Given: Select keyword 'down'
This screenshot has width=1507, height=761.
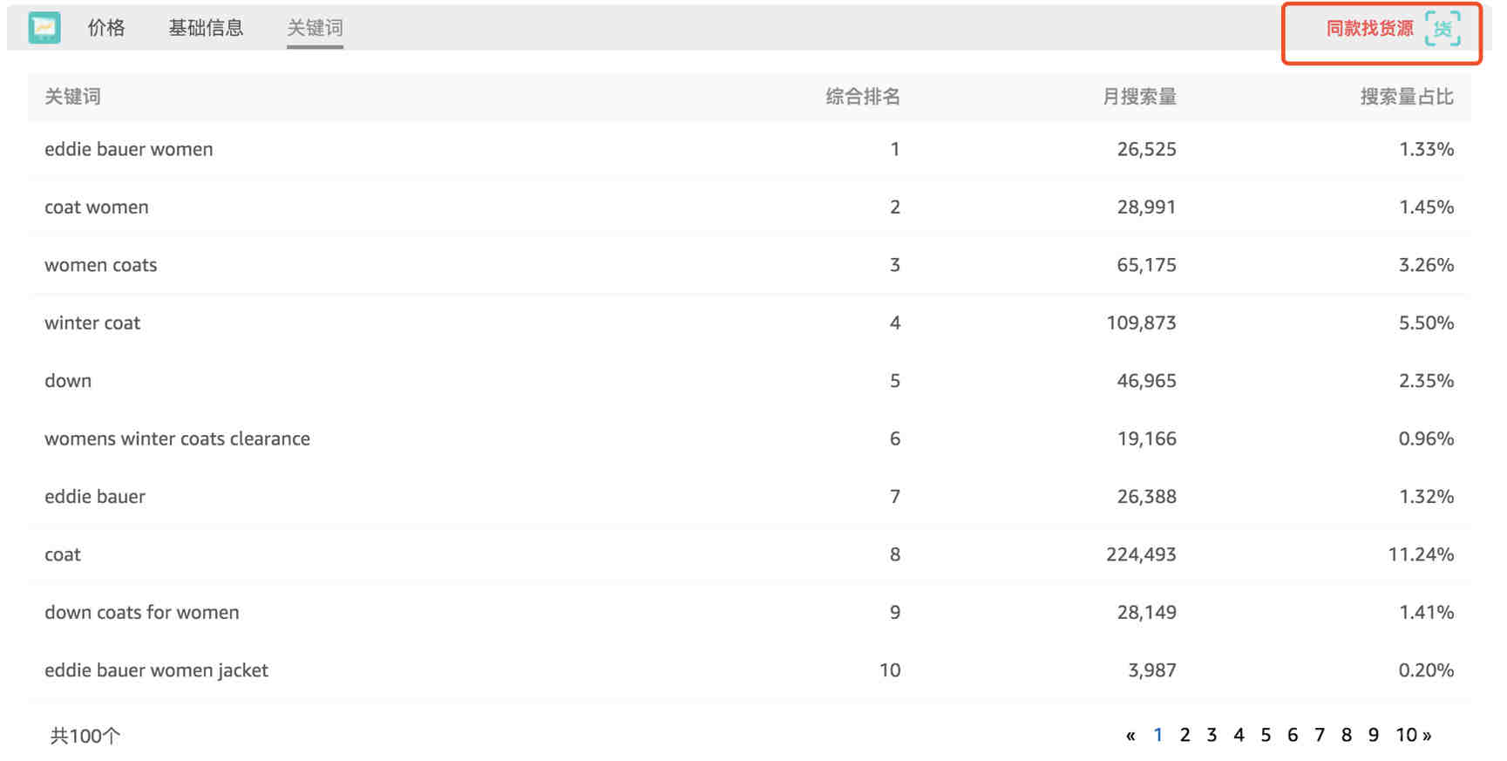Looking at the screenshot, I should (68, 381).
